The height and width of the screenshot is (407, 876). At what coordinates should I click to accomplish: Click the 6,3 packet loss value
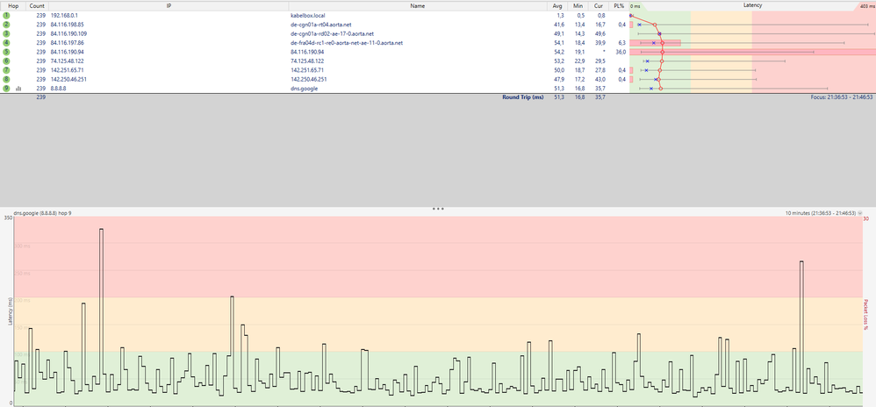[621, 42]
